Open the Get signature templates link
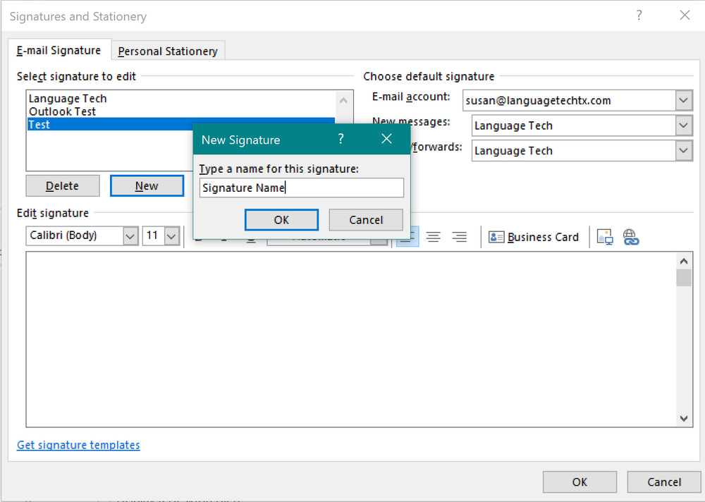705x502 pixels. tap(78, 445)
